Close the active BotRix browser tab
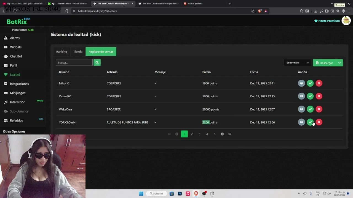Viewport: 353px width, 198px height. [133, 4]
